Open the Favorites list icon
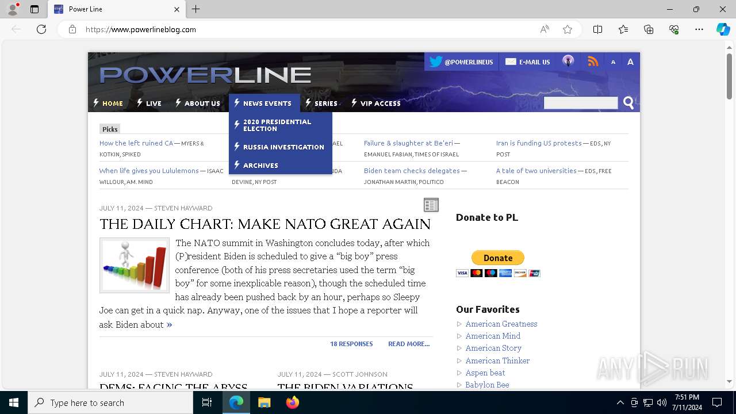 [623, 29]
